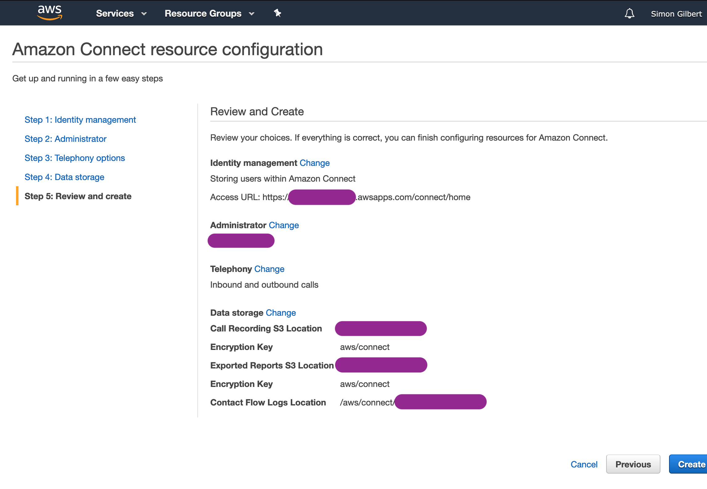Click the AWS logo home icon
The height and width of the screenshot is (489, 707).
[50, 13]
